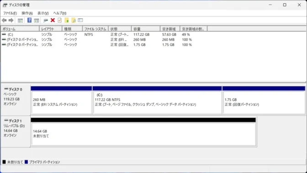Click the disk icon next to ディスク 0
Screen dimensions: 307x173
click(x=6, y=89)
